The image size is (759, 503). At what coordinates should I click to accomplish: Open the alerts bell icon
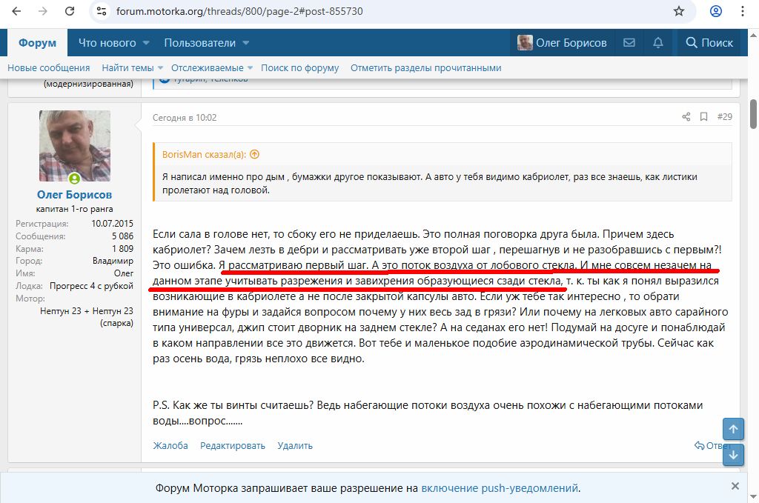pos(657,43)
